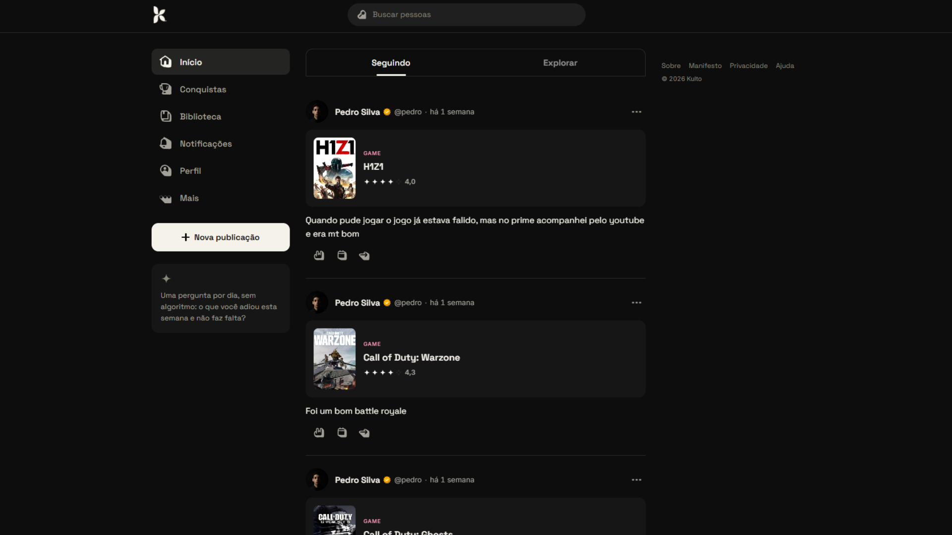Open the Manifesto link
The width and height of the screenshot is (952, 535).
pyautogui.click(x=705, y=66)
